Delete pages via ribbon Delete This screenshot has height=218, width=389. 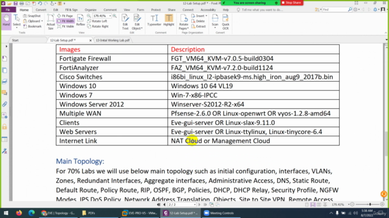coord(198,21)
